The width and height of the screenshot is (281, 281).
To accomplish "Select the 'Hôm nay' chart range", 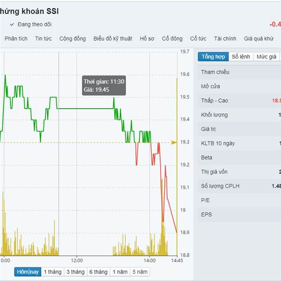I will point(28,272).
